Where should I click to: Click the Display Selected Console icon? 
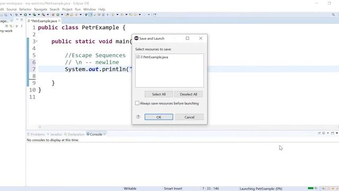pos(324,133)
